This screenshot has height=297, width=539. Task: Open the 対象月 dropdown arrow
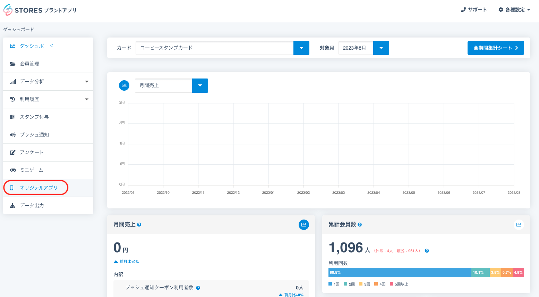(381, 48)
